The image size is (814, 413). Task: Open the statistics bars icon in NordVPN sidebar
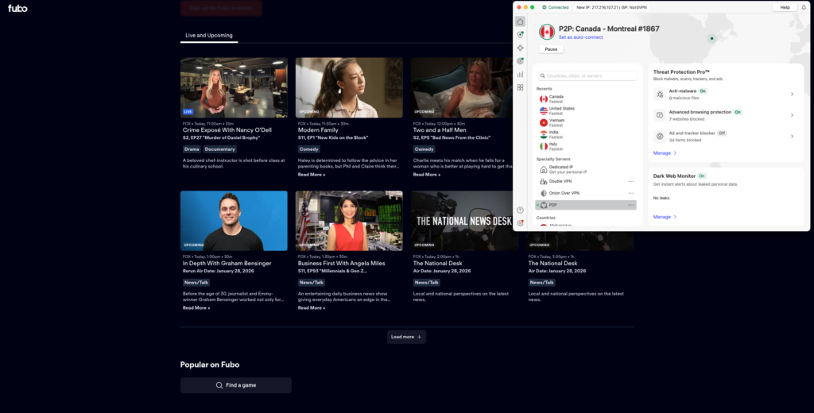point(520,74)
